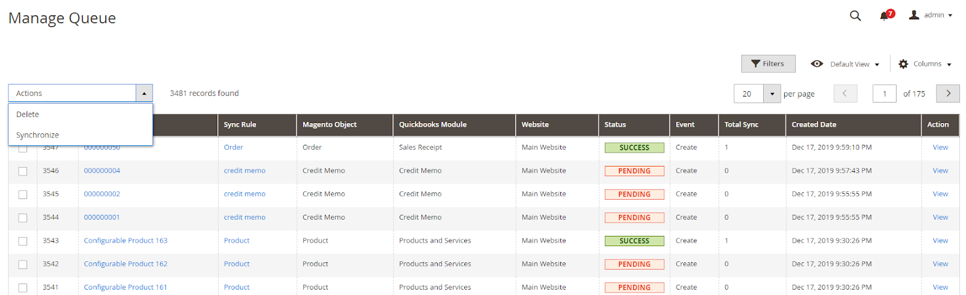This screenshot has height=295, width=966.
Task: Click the search magnifier icon
Action: click(x=855, y=16)
